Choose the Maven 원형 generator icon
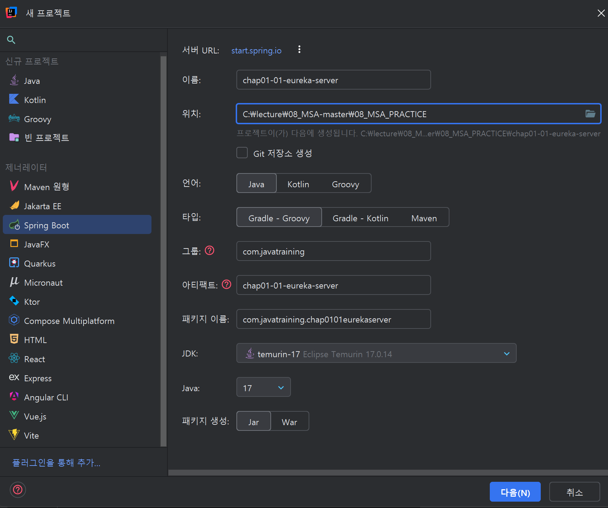This screenshot has height=508, width=608. tap(14, 186)
